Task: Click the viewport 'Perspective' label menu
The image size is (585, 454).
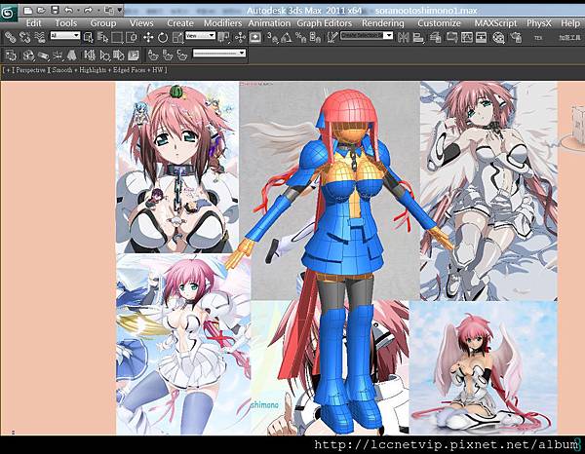Action: point(30,70)
